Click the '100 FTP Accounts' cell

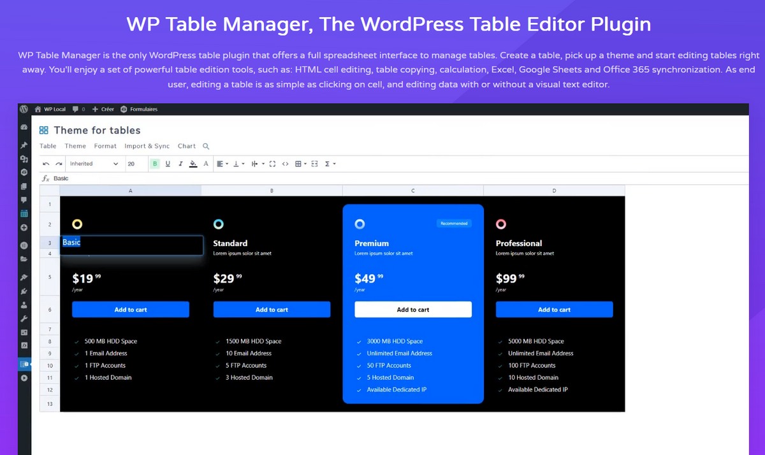pyautogui.click(x=532, y=366)
